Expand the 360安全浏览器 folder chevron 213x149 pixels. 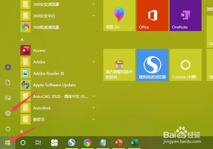[x=94, y=4]
